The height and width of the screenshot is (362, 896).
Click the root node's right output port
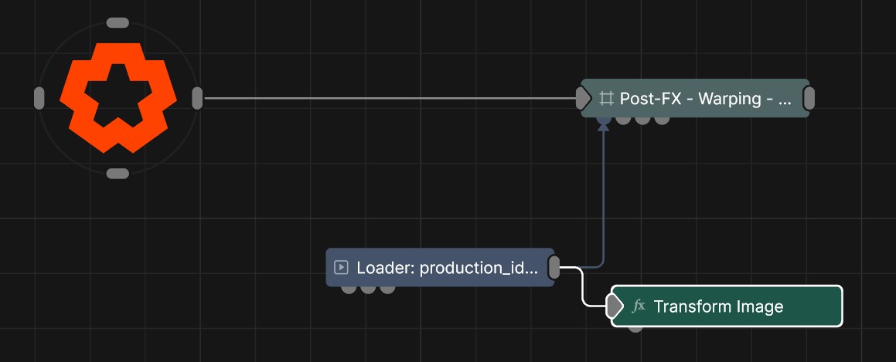197,98
